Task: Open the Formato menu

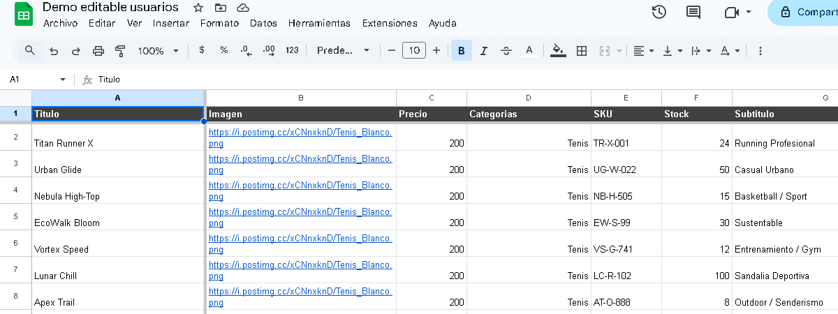Action: [x=219, y=23]
